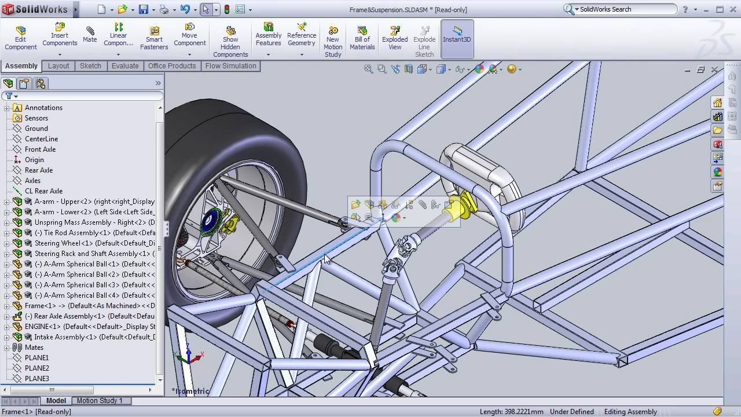Viewport: 741px width, 417px height.
Task: Open Reference Geometry tool
Action: coord(302,35)
